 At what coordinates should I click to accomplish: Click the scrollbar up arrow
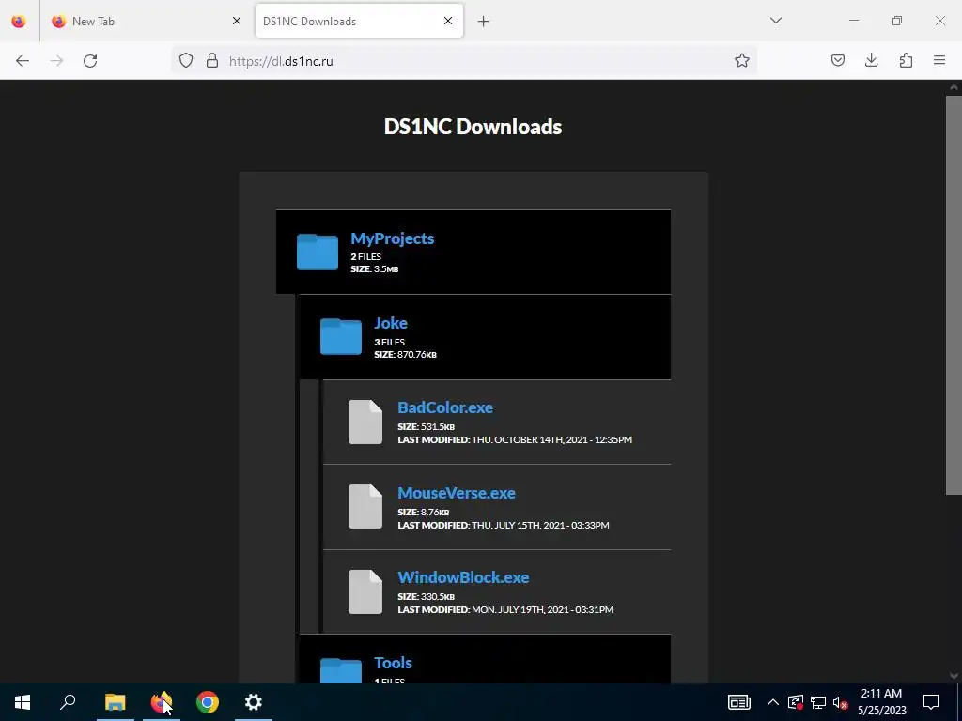click(x=954, y=87)
